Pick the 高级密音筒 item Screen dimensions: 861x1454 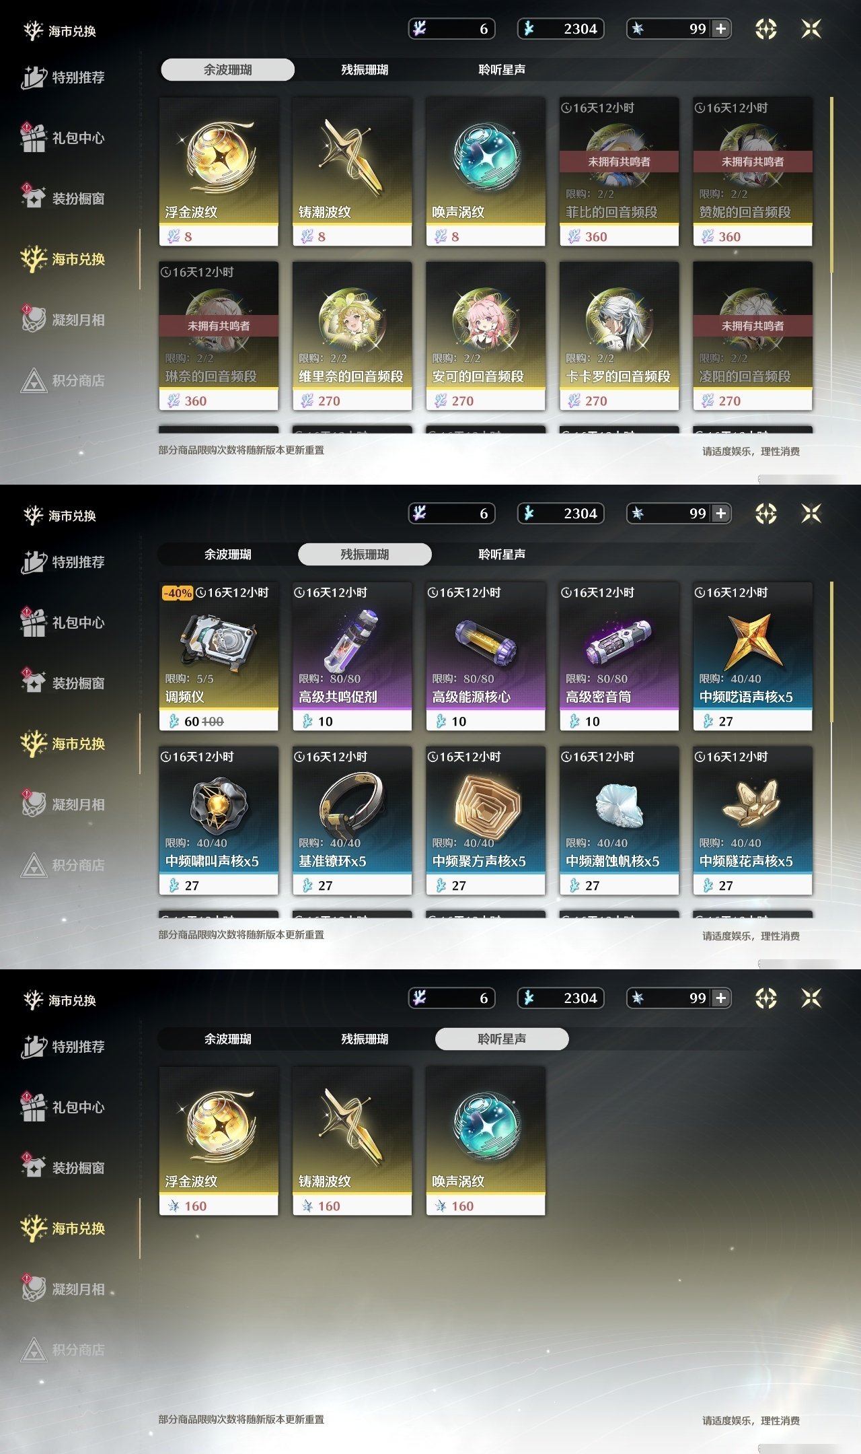[619, 656]
